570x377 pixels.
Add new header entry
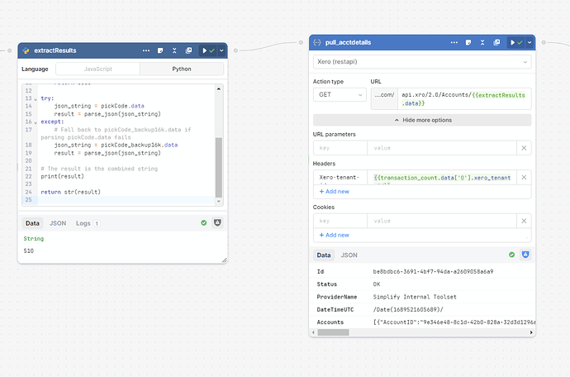click(334, 192)
